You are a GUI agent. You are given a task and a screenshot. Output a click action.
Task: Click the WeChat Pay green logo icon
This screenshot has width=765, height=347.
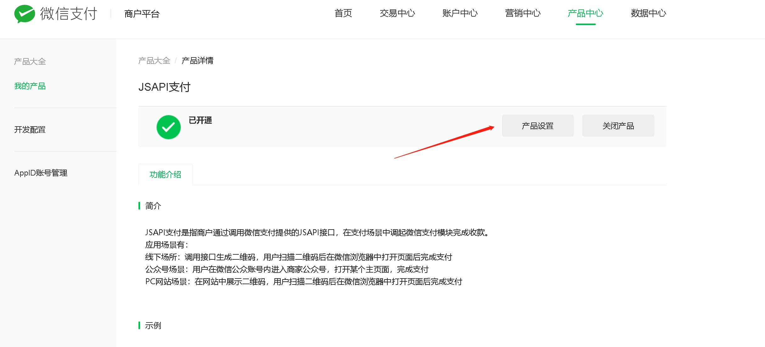(x=25, y=14)
